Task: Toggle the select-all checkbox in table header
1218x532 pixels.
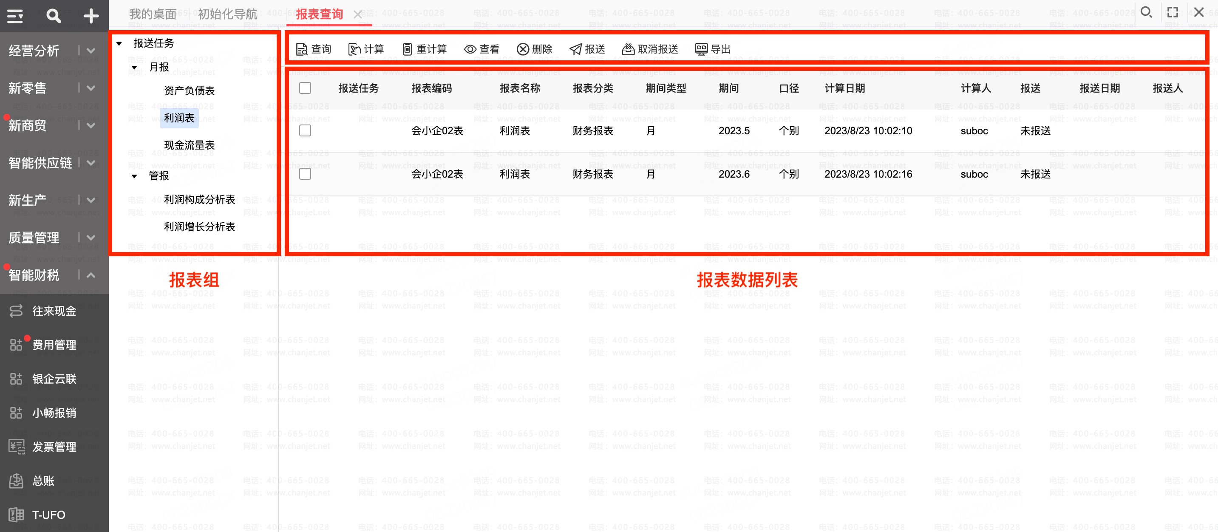Action: click(305, 88)
